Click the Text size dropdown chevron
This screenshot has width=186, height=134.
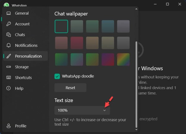click(x=104, y=110)
